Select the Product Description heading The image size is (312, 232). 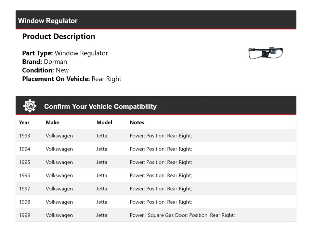click(x=58, y=36)
